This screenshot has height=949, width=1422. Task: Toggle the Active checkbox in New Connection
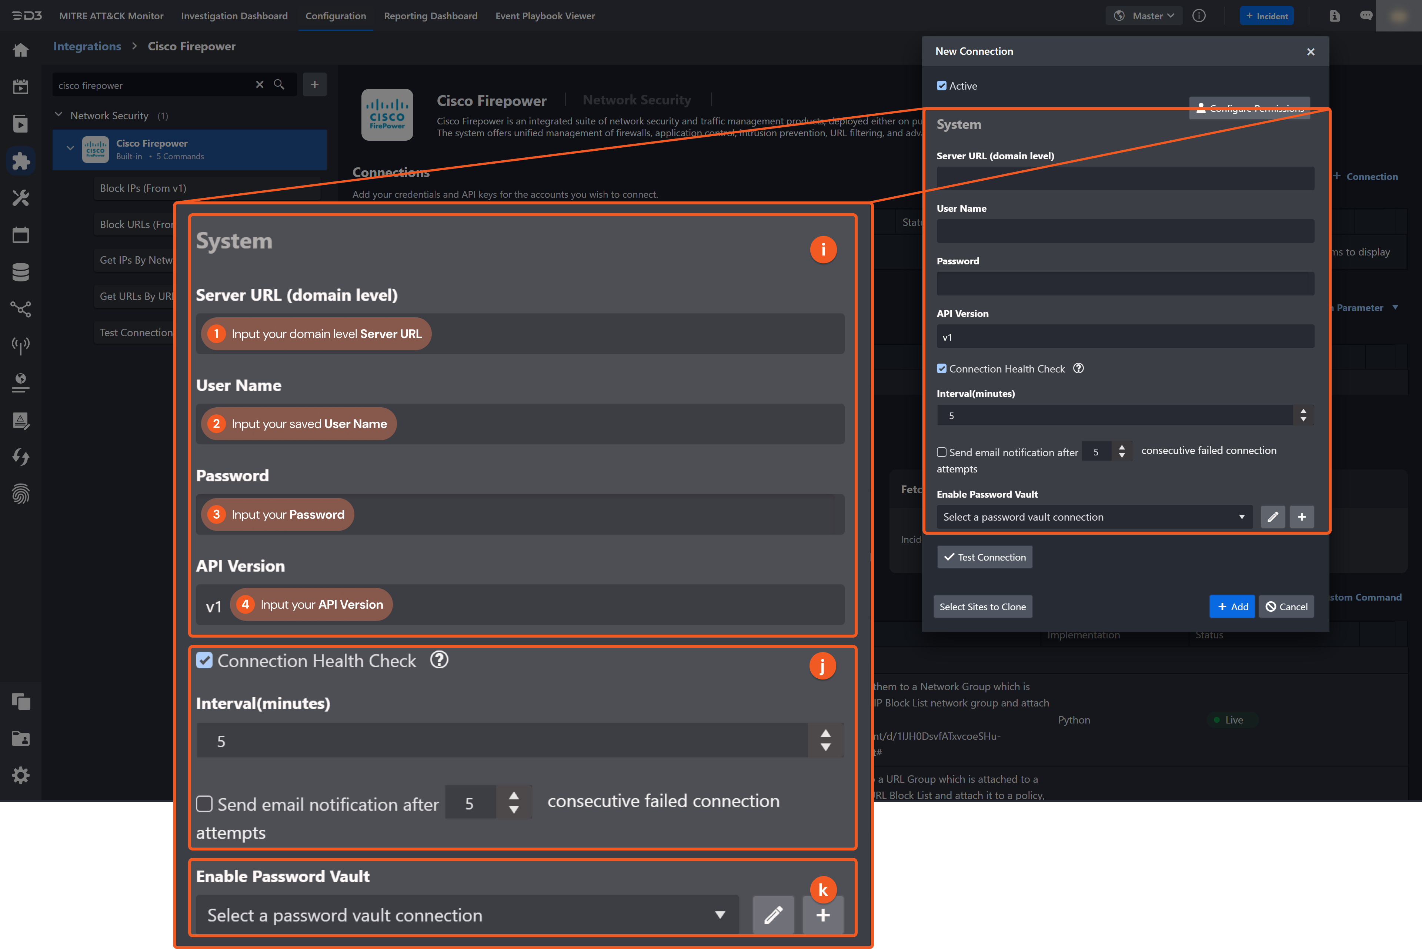click(942, 85)
